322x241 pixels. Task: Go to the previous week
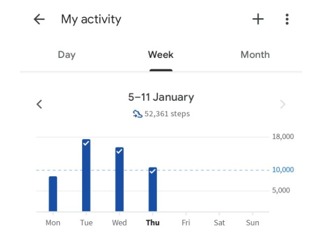pyautogui.click(x=39, y=104)
